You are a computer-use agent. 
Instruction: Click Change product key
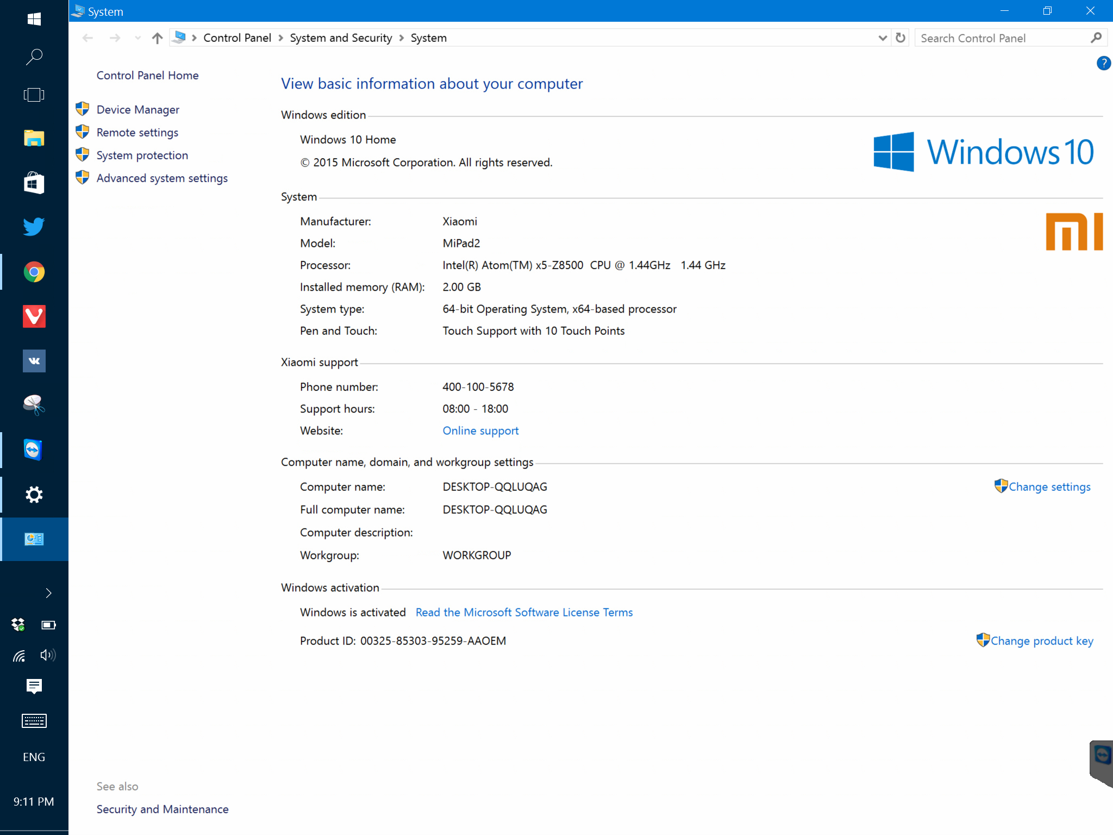point(1042,641)
